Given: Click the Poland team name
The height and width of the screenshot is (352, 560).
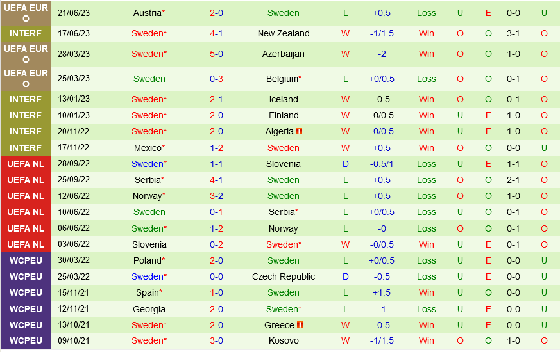Looking at the screenshot, I should point(147,260).
